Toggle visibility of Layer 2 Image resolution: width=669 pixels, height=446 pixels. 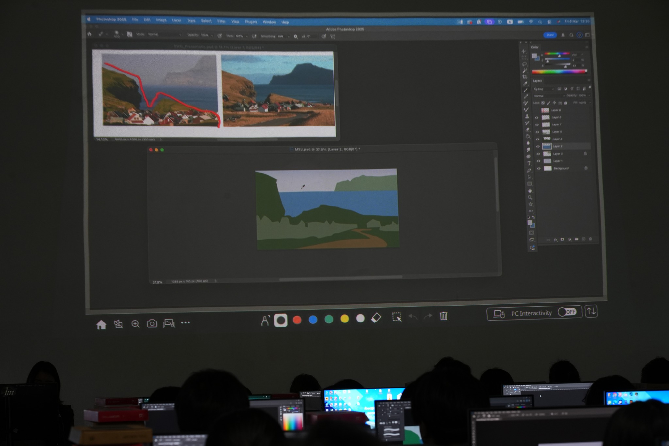(538, 147)
